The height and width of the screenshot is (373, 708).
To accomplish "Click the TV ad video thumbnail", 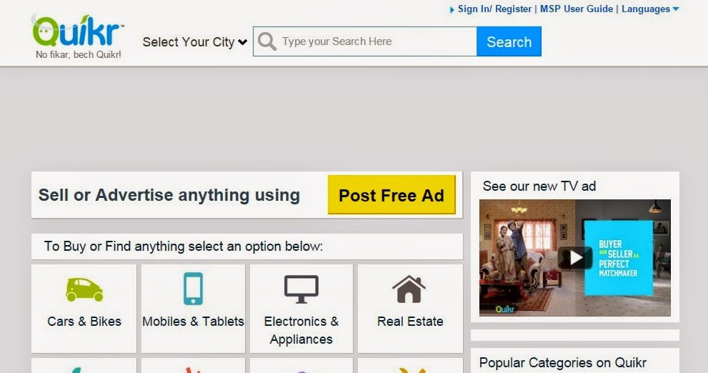I will click(575, 258).
